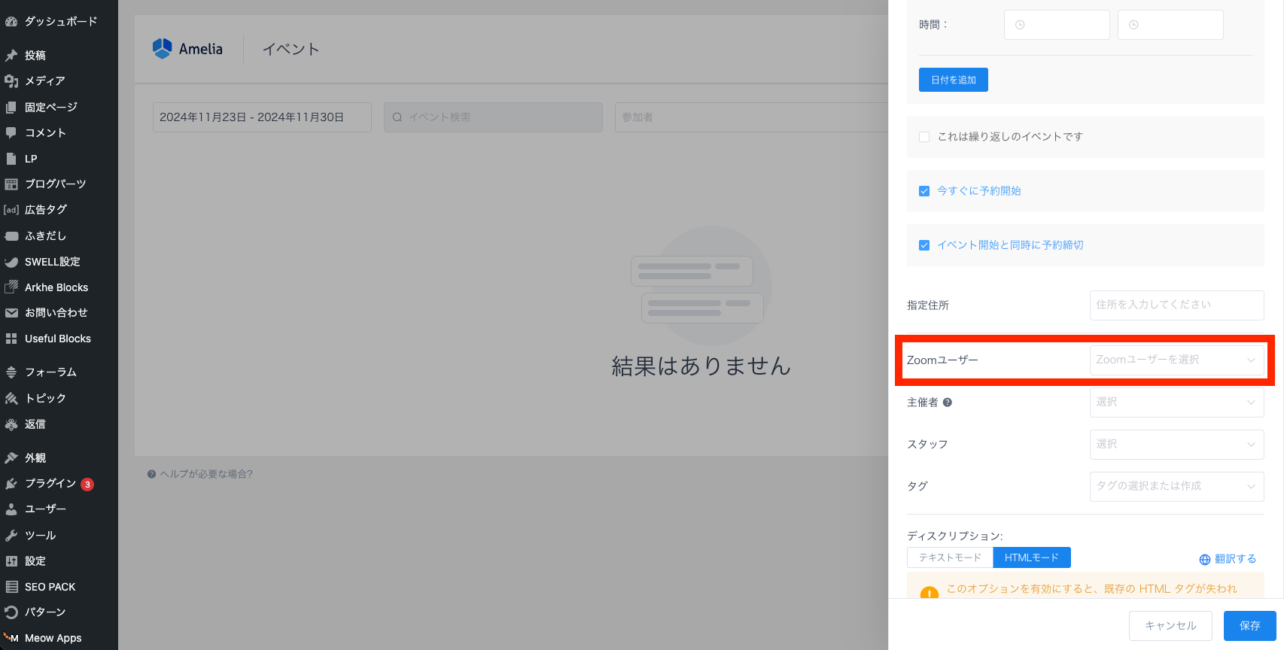This screenshot has height=650, width=1284.
Task: Click the help question icon next to 主催者
Action: coord(948,402)
